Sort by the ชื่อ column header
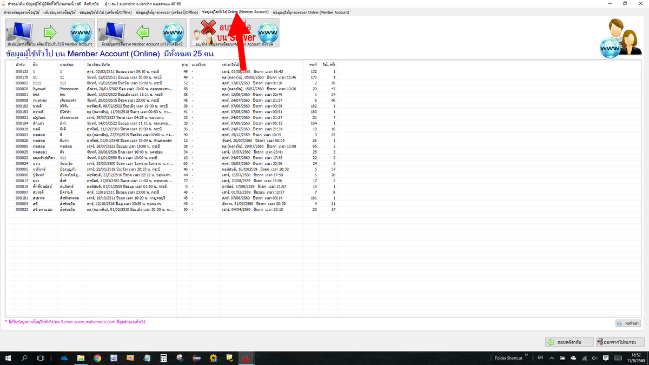Image resolution: width=649 pixels, height=365 pixels. pyautogui.click(x=44, y=64)
